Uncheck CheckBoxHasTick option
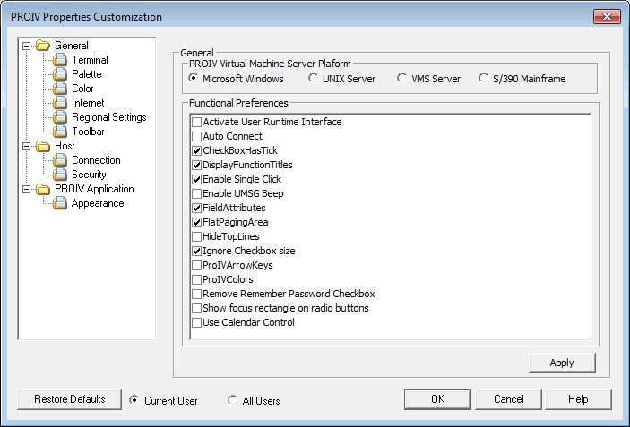630x427 pixels. click(x=196, y=151)
